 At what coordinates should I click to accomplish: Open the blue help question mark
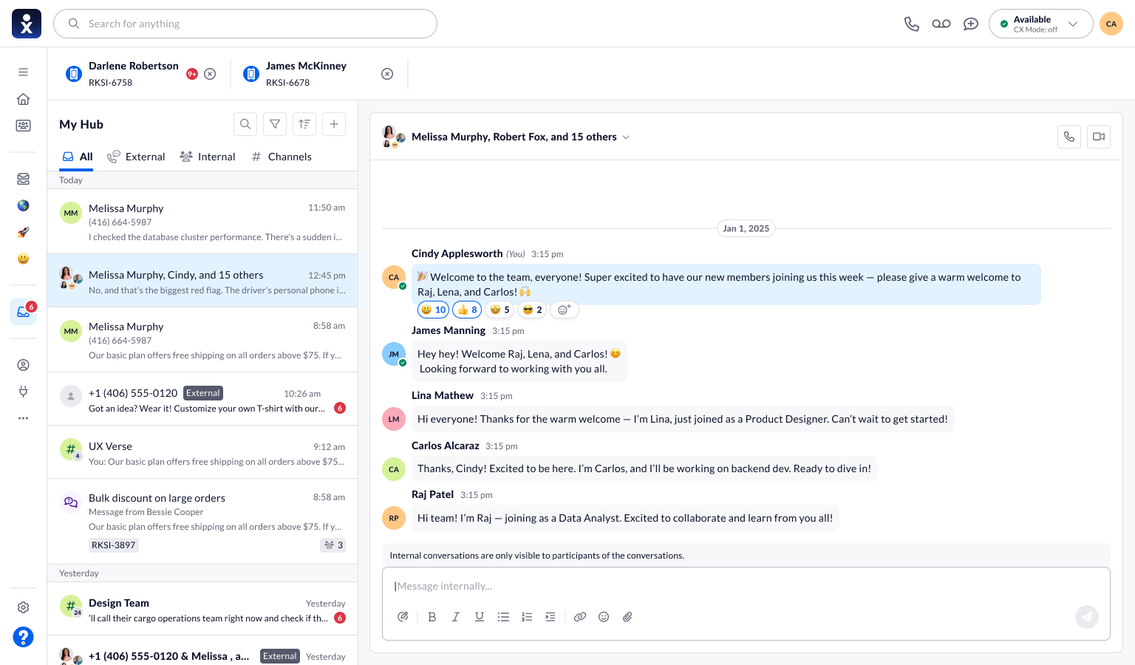[x=24, y=637]
